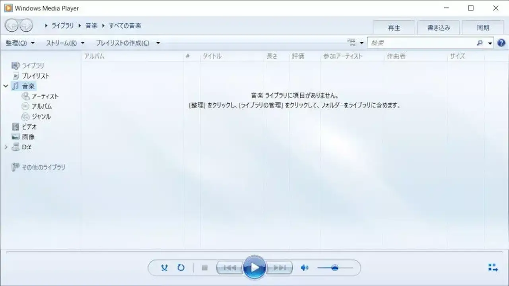Open the help question mark icon
The height and width of the screenshot is (286, 509).
pyautogui.click(x=501, y=43)
